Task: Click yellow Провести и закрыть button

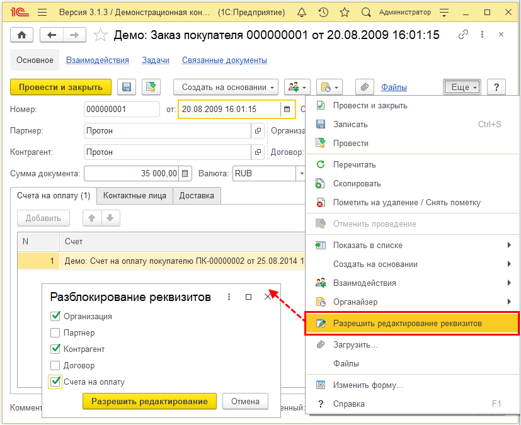Action: point(60,88)
